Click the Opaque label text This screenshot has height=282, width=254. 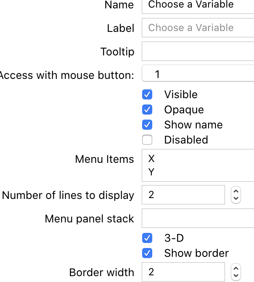[184, 110]
